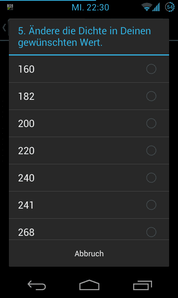Pick the 268 density radio button

click(151, 232)
